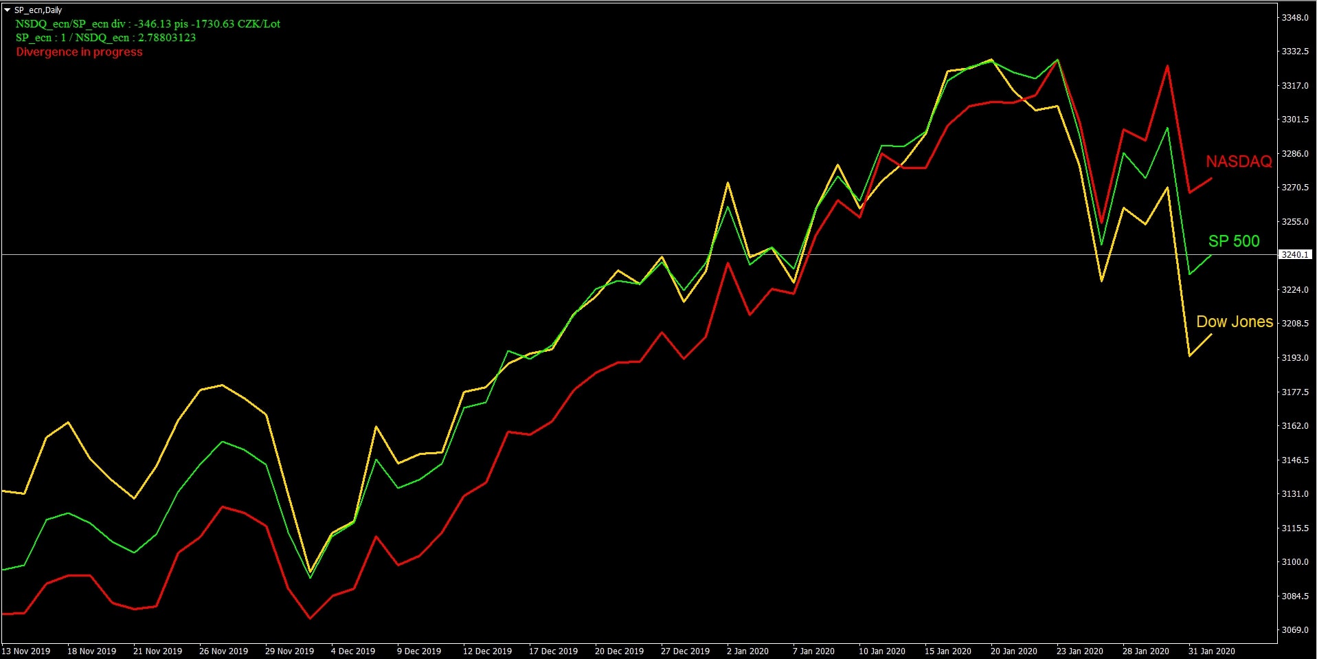This screenshot has height=659, width=1317.
Task: Click the 31 Jan 2020 date label
Action: point(1211,651)
